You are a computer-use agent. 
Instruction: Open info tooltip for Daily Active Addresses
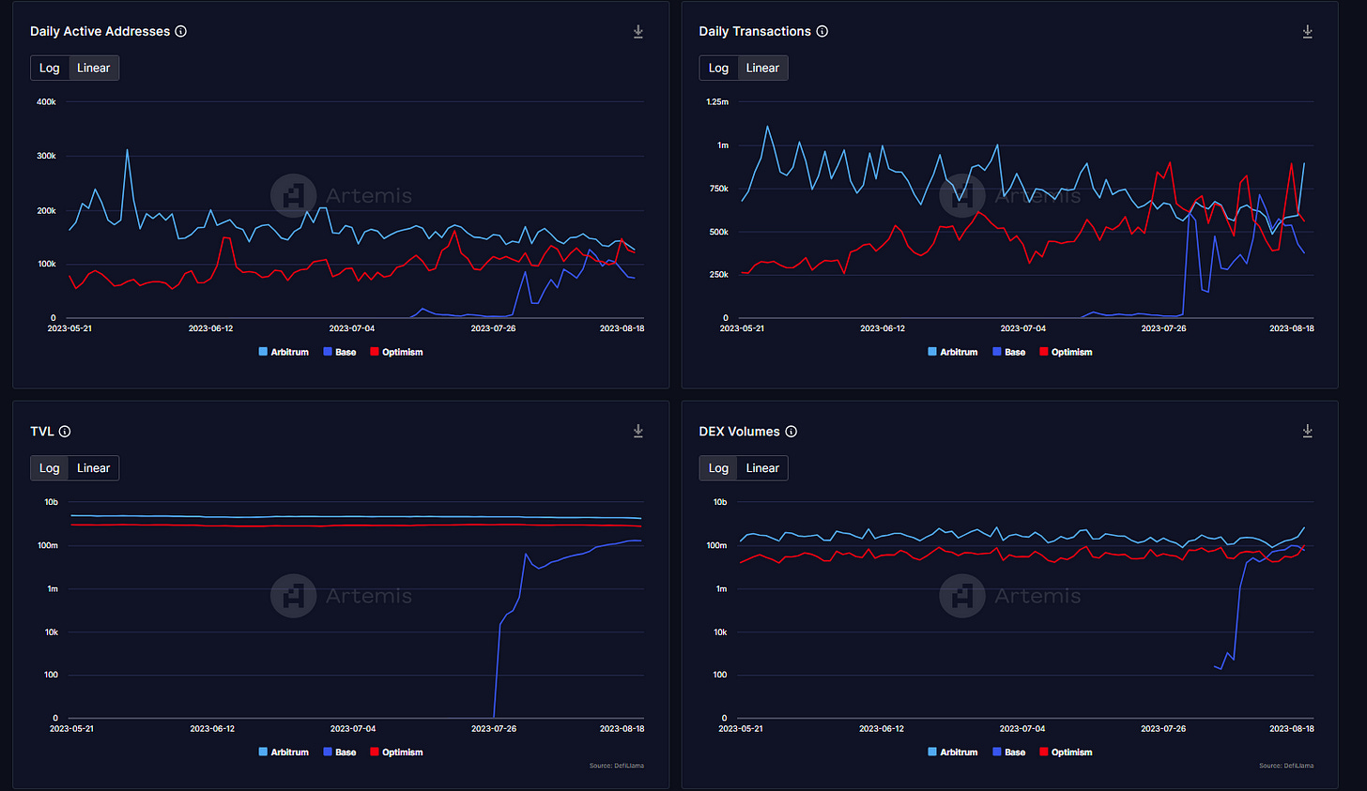pyautogui.click(x=181, y=31)
